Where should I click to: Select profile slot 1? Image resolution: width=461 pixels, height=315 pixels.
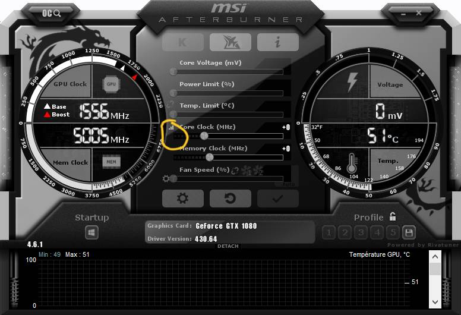[x=329, y=233]
